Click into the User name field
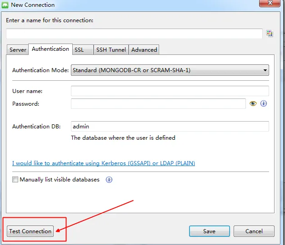Screen dimensions: 285x245 point(170,91)
